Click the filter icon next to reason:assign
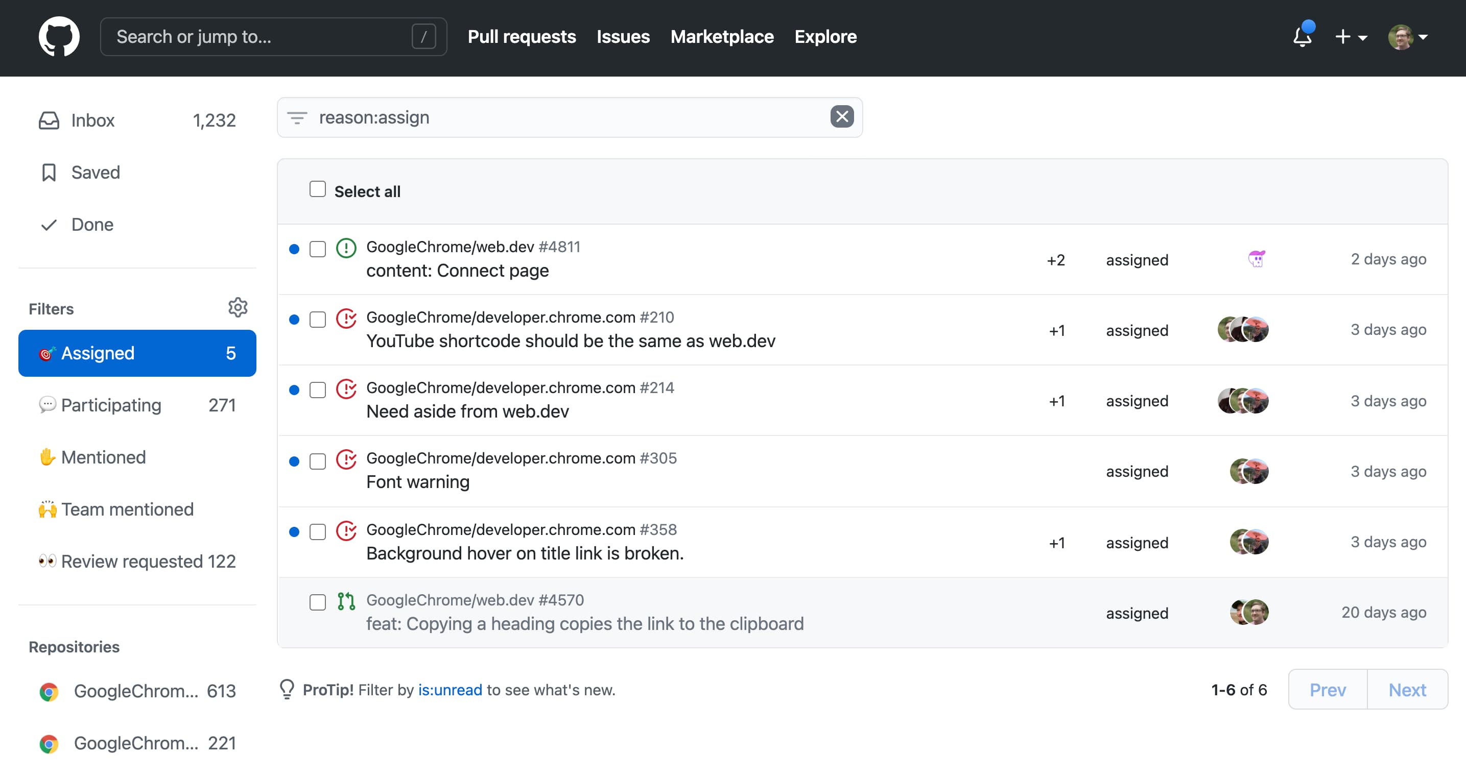 tap(298, 117)
